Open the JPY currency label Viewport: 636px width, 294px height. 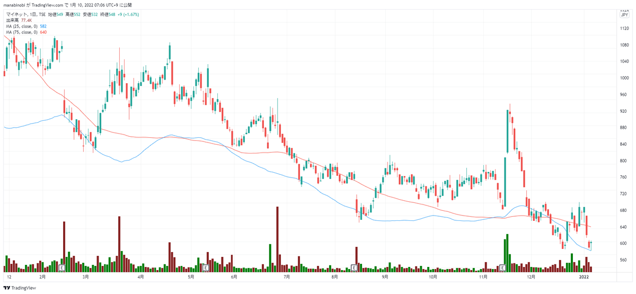[x=624, y=15]
